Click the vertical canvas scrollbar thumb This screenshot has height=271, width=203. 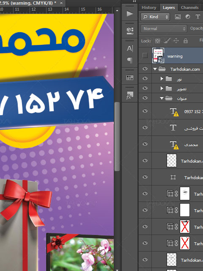point(117,136)
